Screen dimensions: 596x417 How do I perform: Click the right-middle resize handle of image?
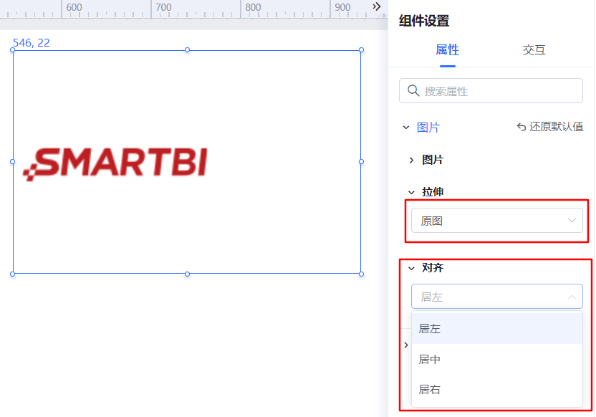point(361,161)
